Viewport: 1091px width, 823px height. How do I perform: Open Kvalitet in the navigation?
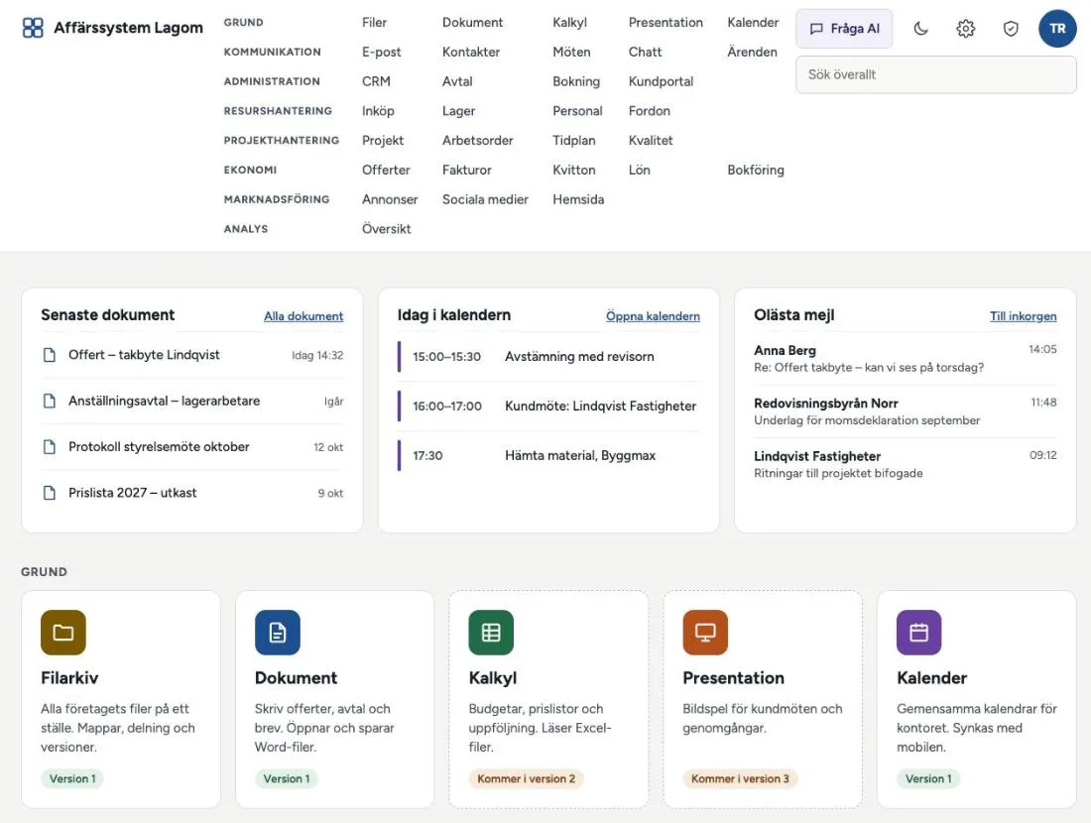pyautogui.click(x=651, y=141)
